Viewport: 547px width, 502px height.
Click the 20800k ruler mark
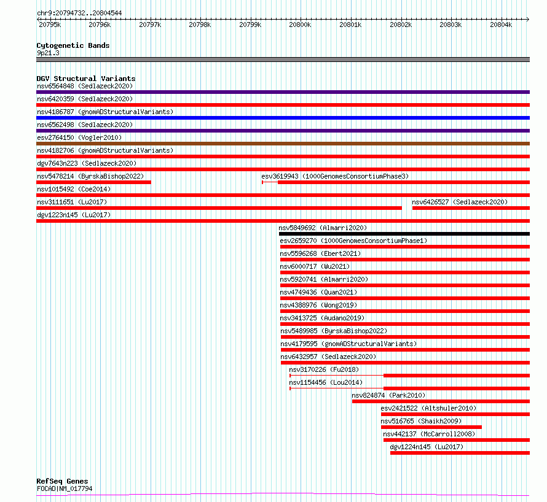pos(300,25)
